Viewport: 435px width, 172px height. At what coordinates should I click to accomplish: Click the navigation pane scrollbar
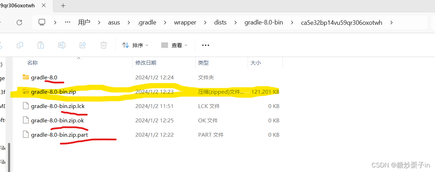tap(9, 158)
